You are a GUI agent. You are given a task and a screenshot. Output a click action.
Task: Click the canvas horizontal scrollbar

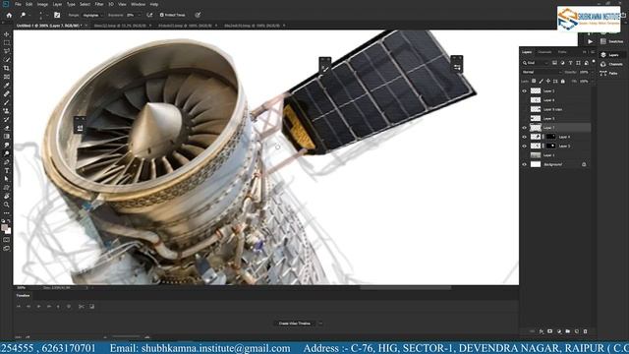click(405, 287)
